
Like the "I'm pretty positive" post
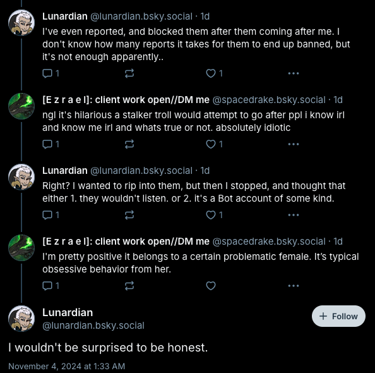(x=211, y=286)
